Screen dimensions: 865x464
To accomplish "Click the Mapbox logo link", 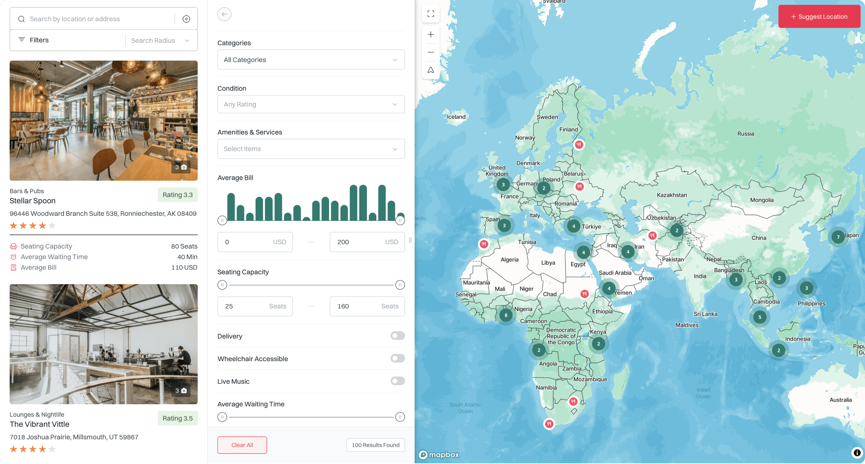I will point(439,455).
